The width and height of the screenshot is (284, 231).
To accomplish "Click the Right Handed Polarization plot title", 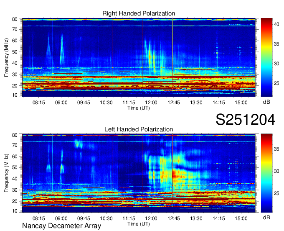I will click(139, 14).
